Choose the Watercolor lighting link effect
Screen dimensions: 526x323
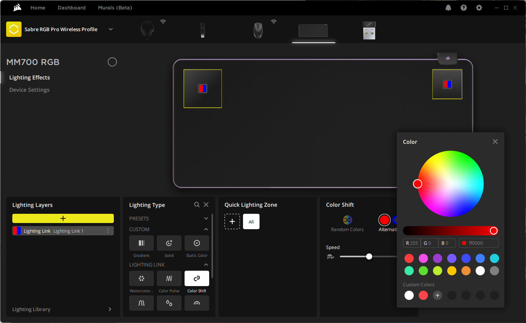pos(141,278)
